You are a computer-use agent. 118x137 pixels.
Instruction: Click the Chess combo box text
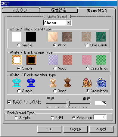[x=50, y=23]
